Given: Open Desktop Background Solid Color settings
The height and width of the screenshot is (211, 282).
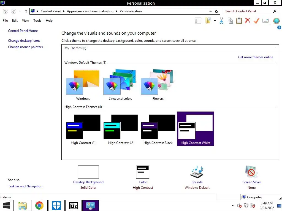Looking at the screenshot, I should [x=88, y=177].
